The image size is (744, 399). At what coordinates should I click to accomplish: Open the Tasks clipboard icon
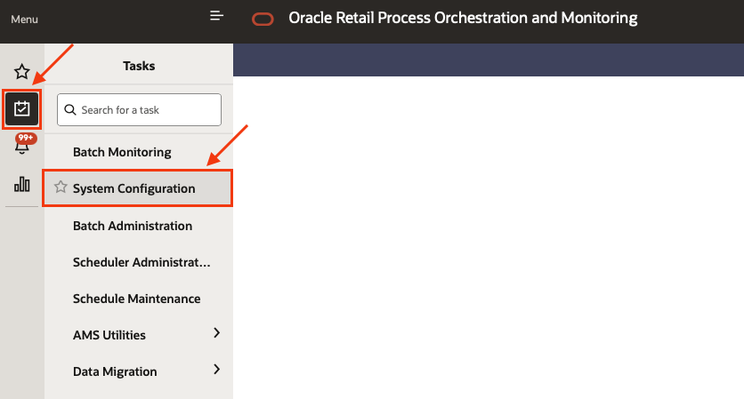point(22,109)
